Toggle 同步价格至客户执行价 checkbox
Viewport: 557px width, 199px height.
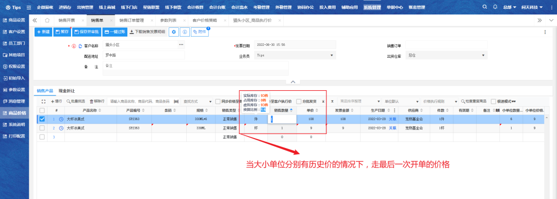point(218,101)
